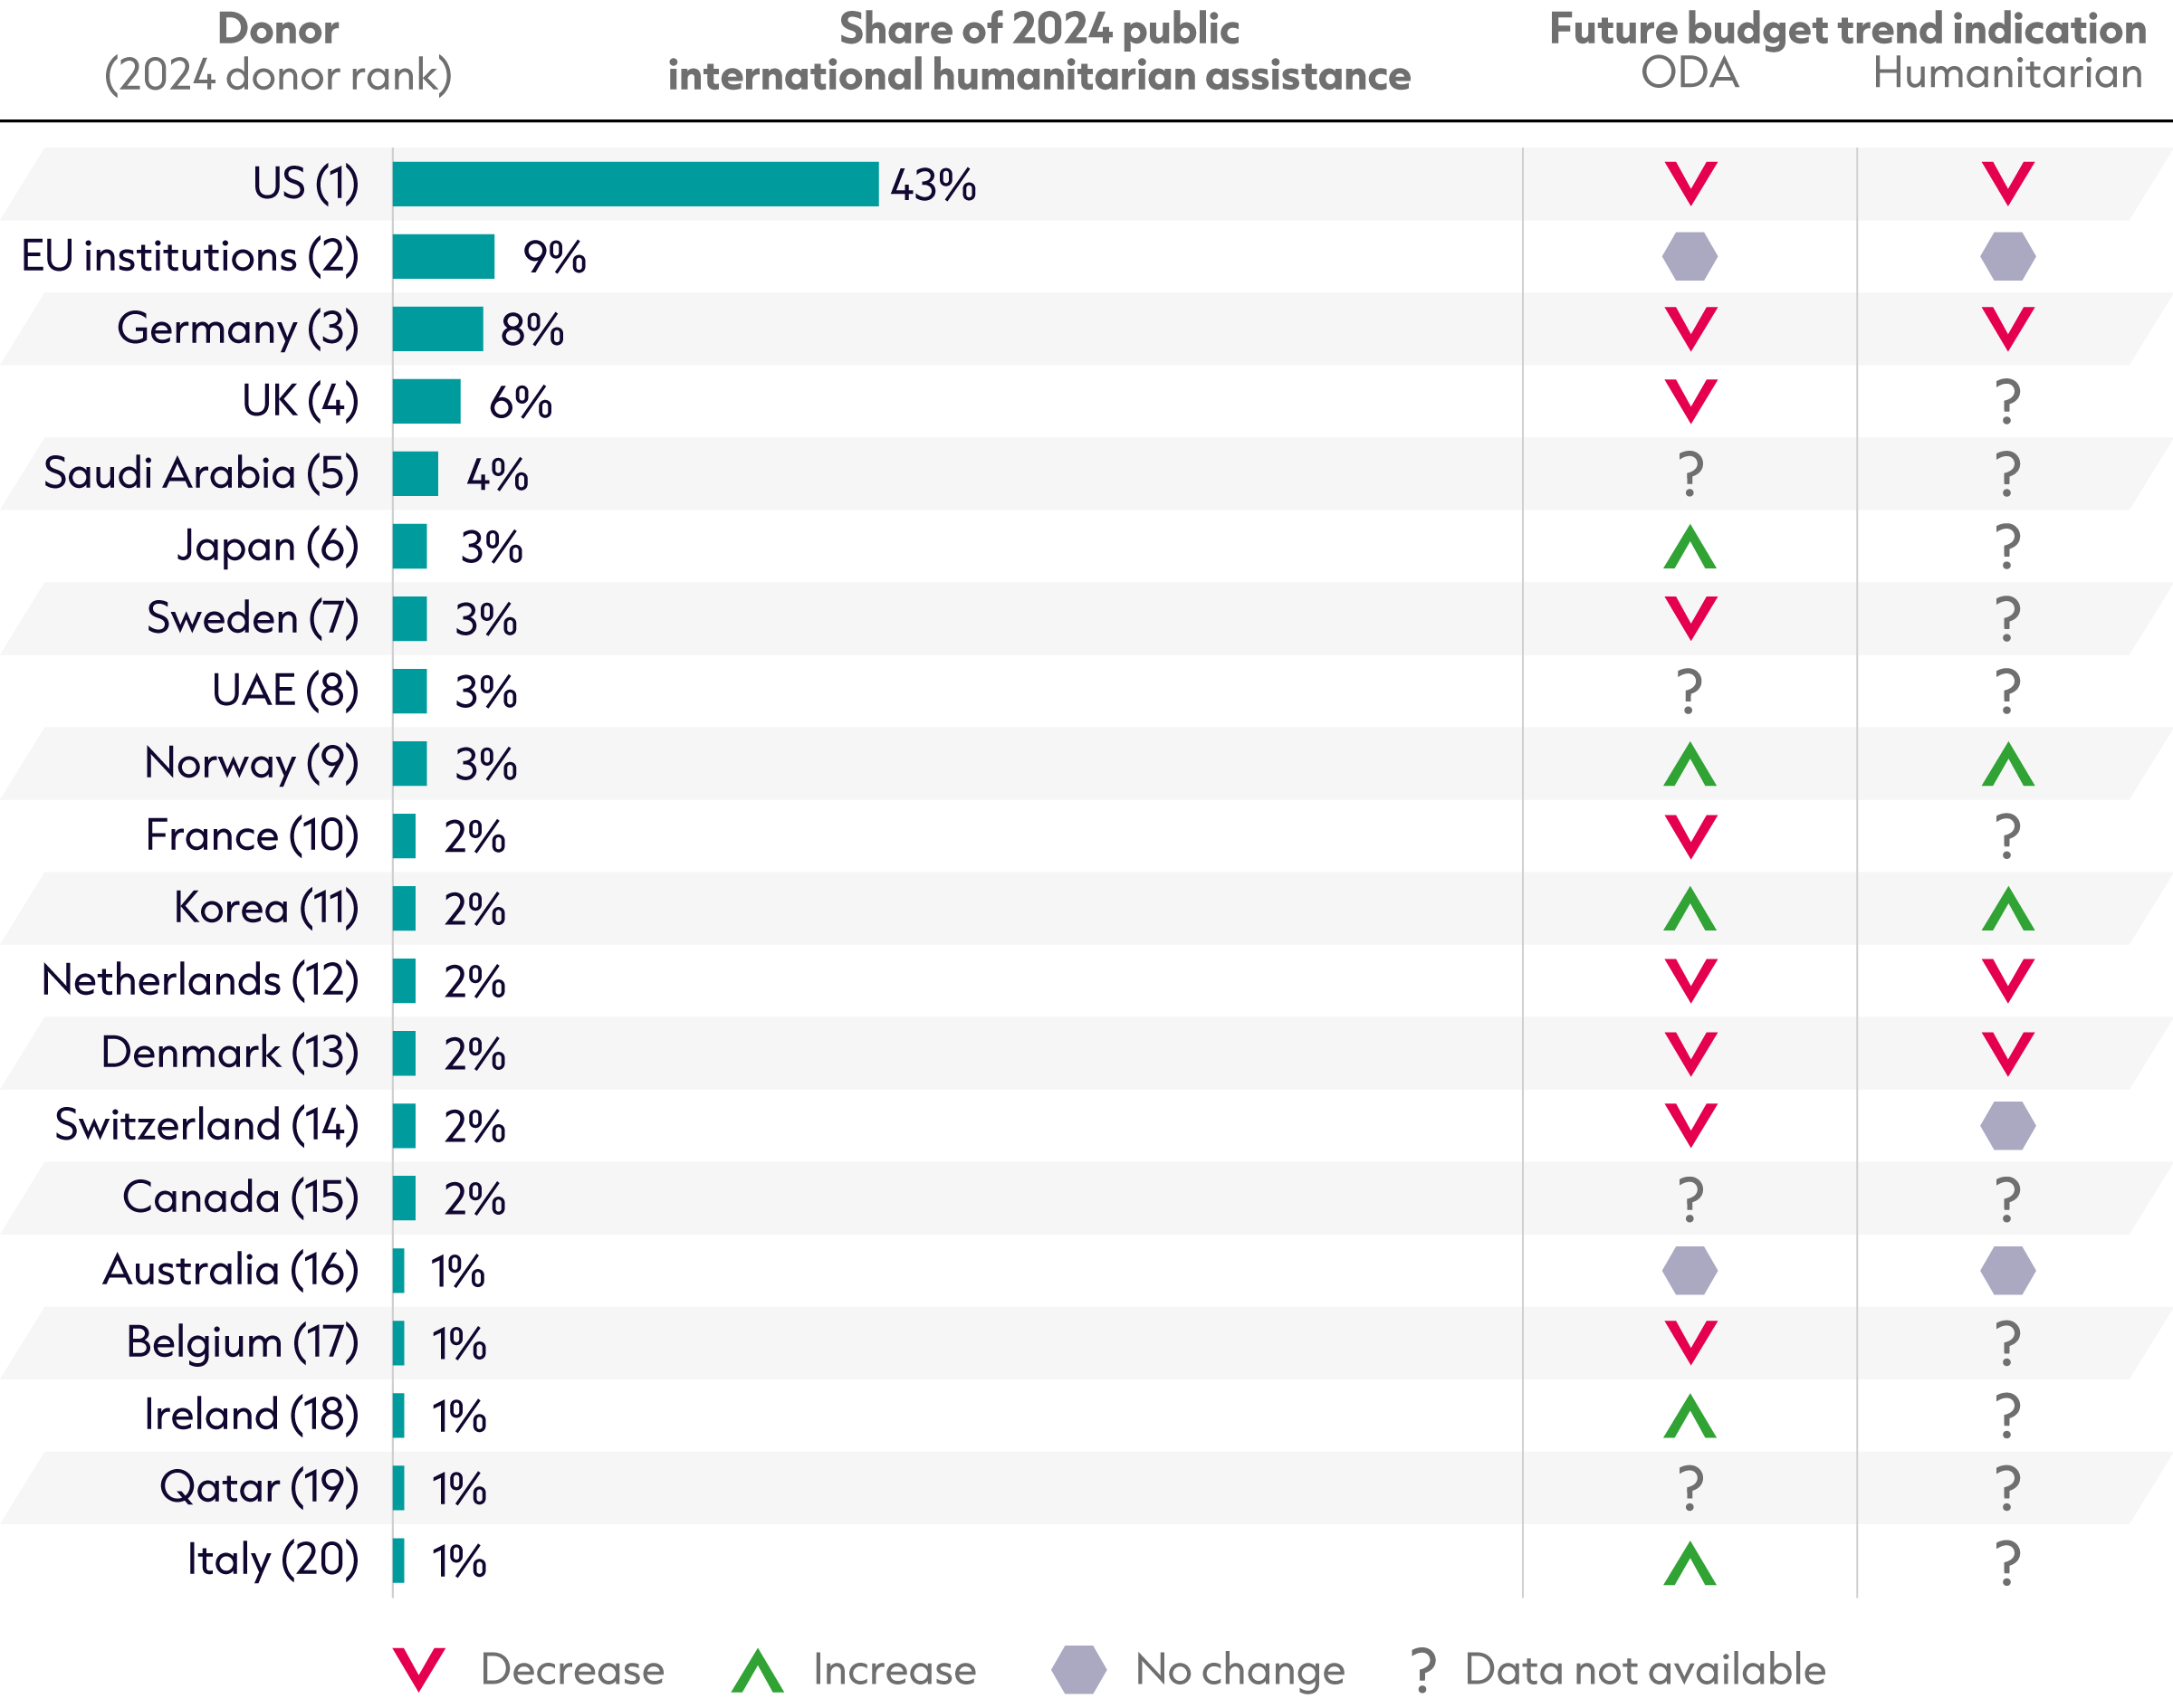Click Australia's ODA no-change hexagon
2173x1708 pixels.
[1690, 1271]
